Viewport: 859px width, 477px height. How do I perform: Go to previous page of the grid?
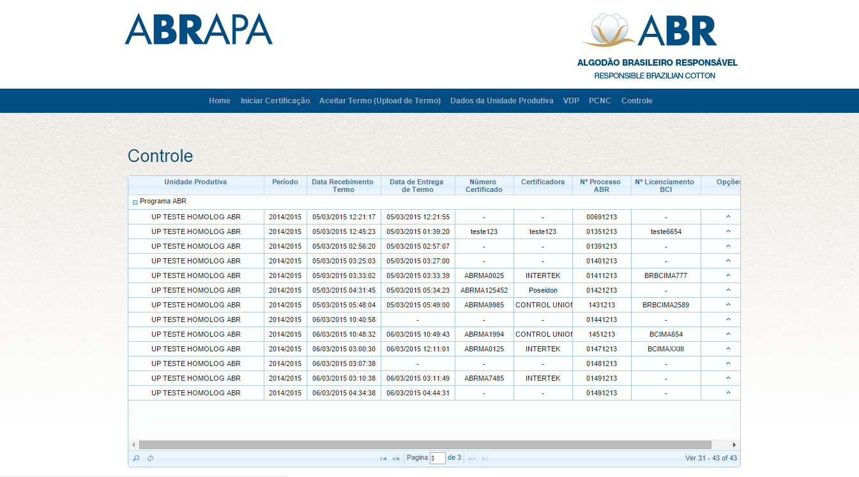click(x=396, y=459)
